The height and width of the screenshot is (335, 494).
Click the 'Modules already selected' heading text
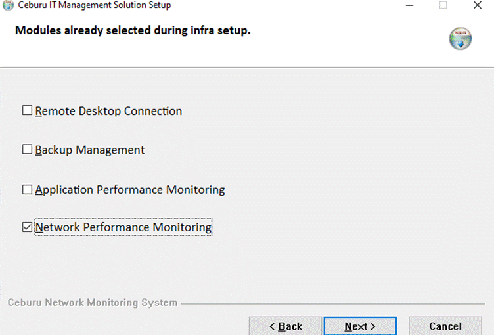[133, 30]
